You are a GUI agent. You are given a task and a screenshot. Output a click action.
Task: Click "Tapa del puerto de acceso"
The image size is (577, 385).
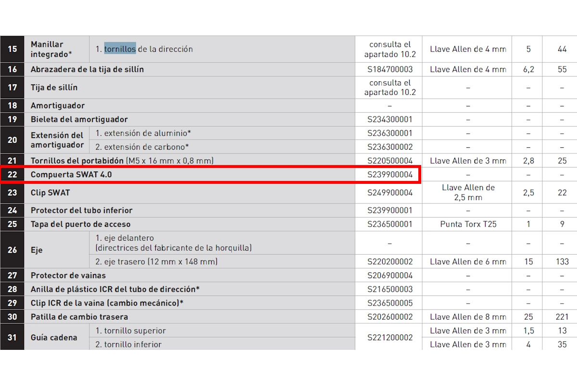80,224
